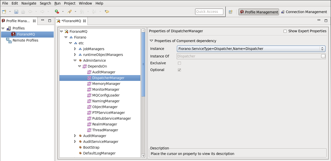This screenshot has width=331, height=161.
Task: Click the Last Edit Location icon
Action: coord(107,12)
